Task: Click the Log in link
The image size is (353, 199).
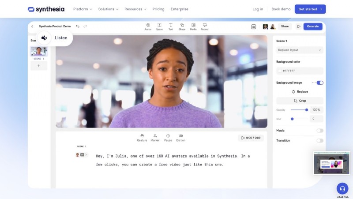Action: (x=258, y=9)
